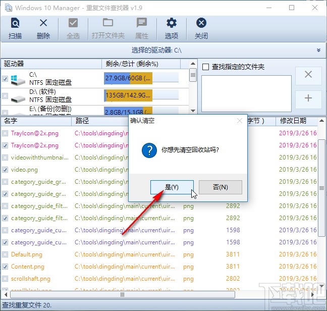Click the C:\ Windows drive icon

(x=18, y=80)
